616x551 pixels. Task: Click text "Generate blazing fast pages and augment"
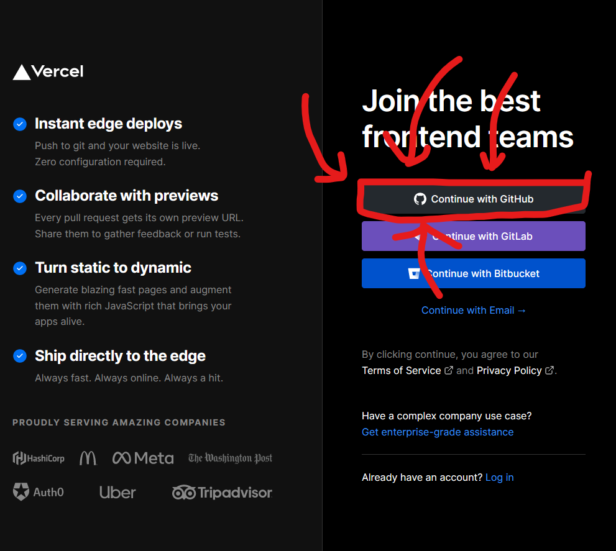[133, 290]
